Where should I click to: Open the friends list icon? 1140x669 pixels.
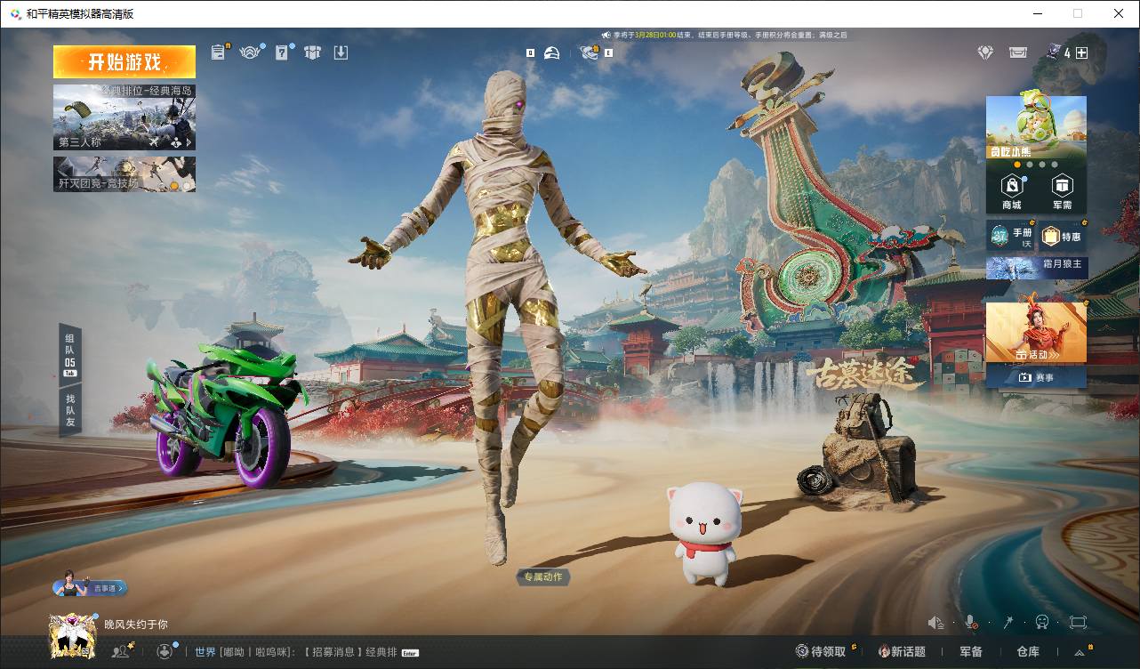[x=121, y=651]
